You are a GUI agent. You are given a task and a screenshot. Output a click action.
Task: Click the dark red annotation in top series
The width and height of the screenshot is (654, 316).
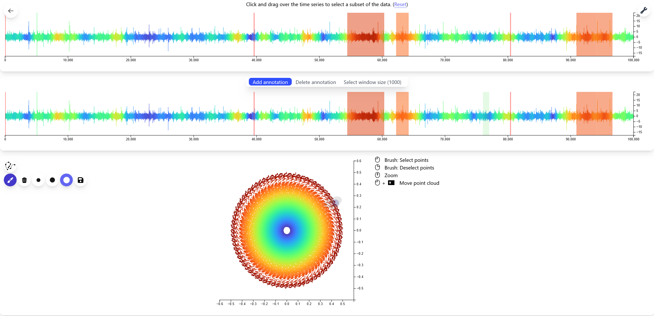click(365, 34)
